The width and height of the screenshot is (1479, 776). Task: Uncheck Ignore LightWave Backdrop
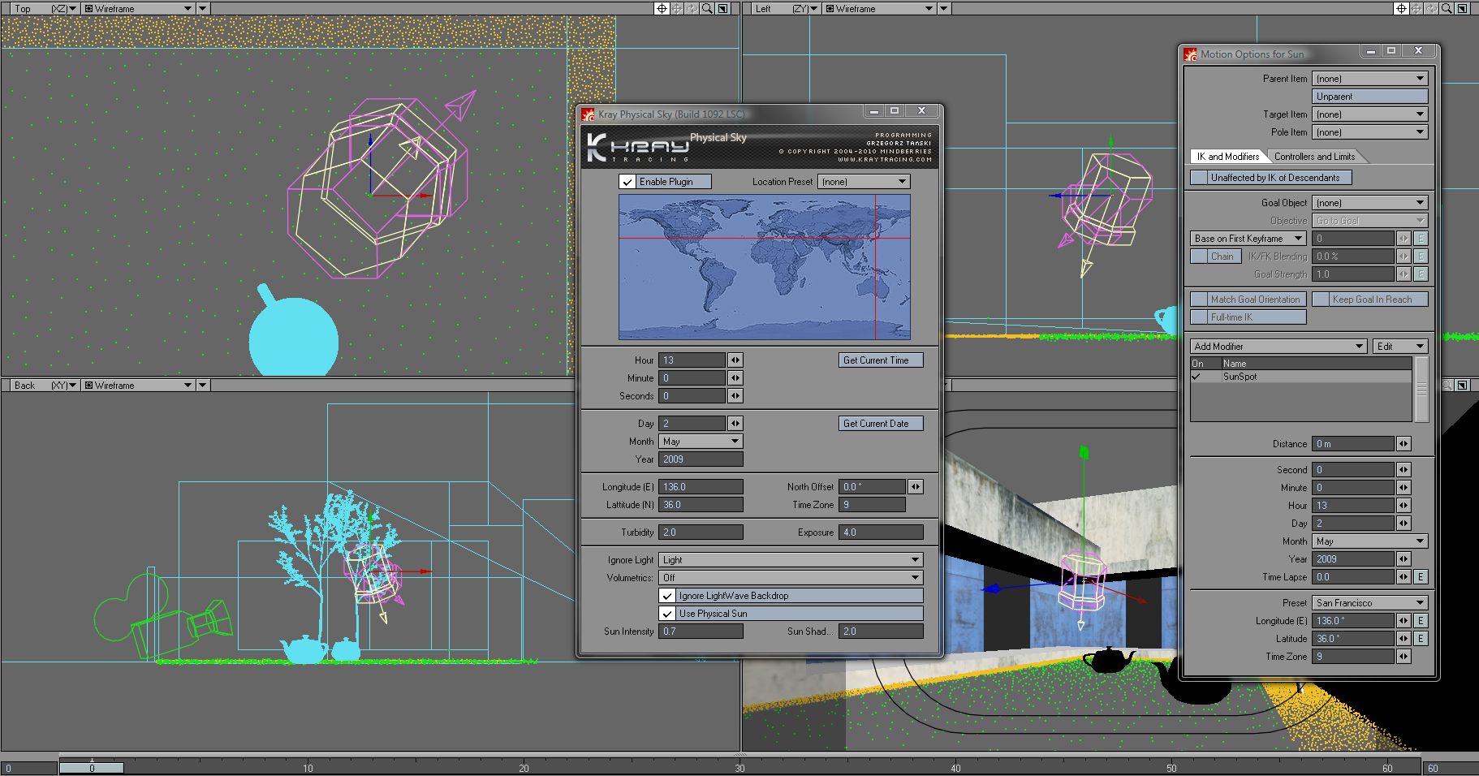coord(667,596)
